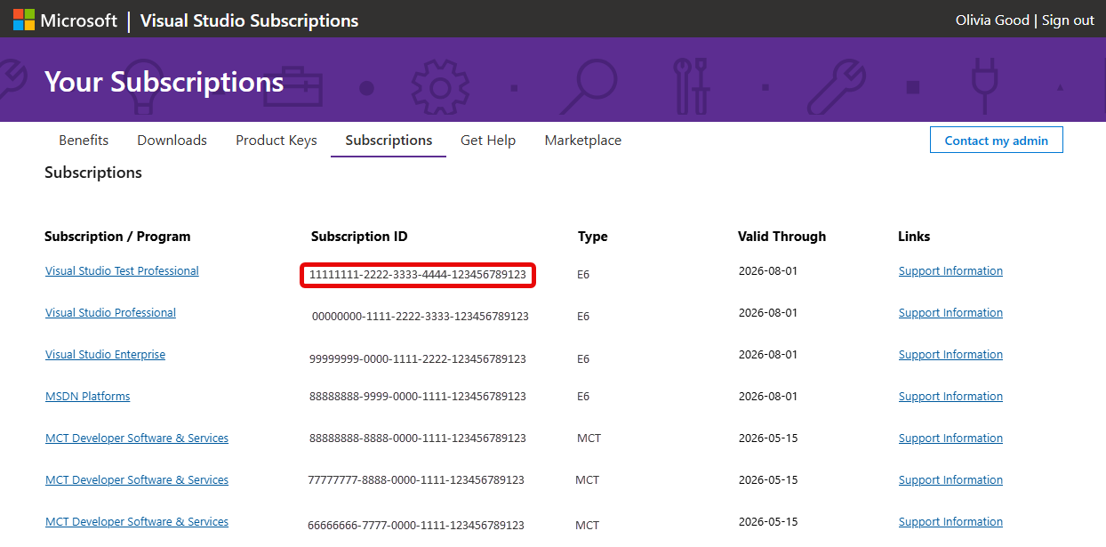Click the Contact my admin button
Viewport: 1106px width, 547px height.
(x=996, y=140)
